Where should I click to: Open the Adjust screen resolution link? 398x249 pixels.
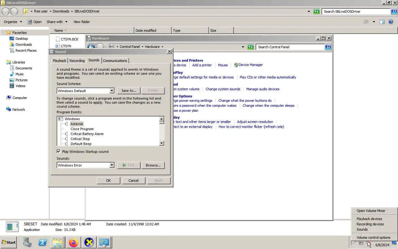(x=255, y=122)
